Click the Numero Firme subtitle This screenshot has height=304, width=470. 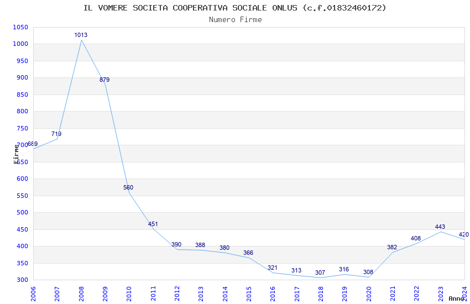pyautogui.click(x=236, y=20)
